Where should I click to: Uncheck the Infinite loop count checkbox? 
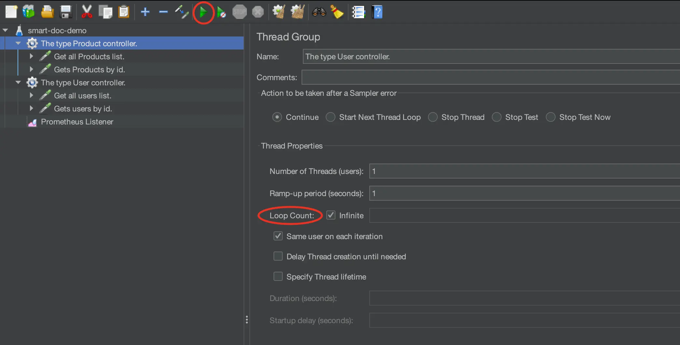click(331, 215)
